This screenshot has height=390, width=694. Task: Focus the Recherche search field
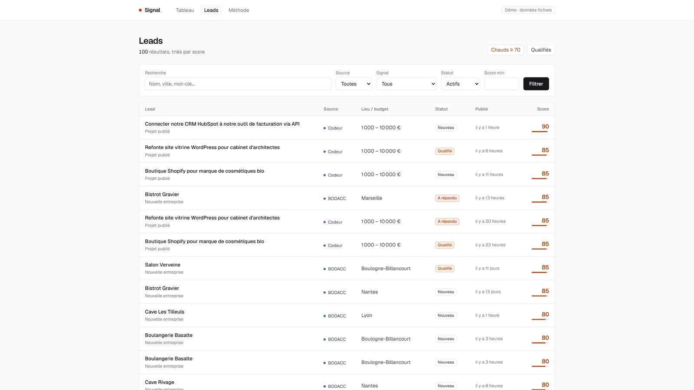tap(238, 84)
